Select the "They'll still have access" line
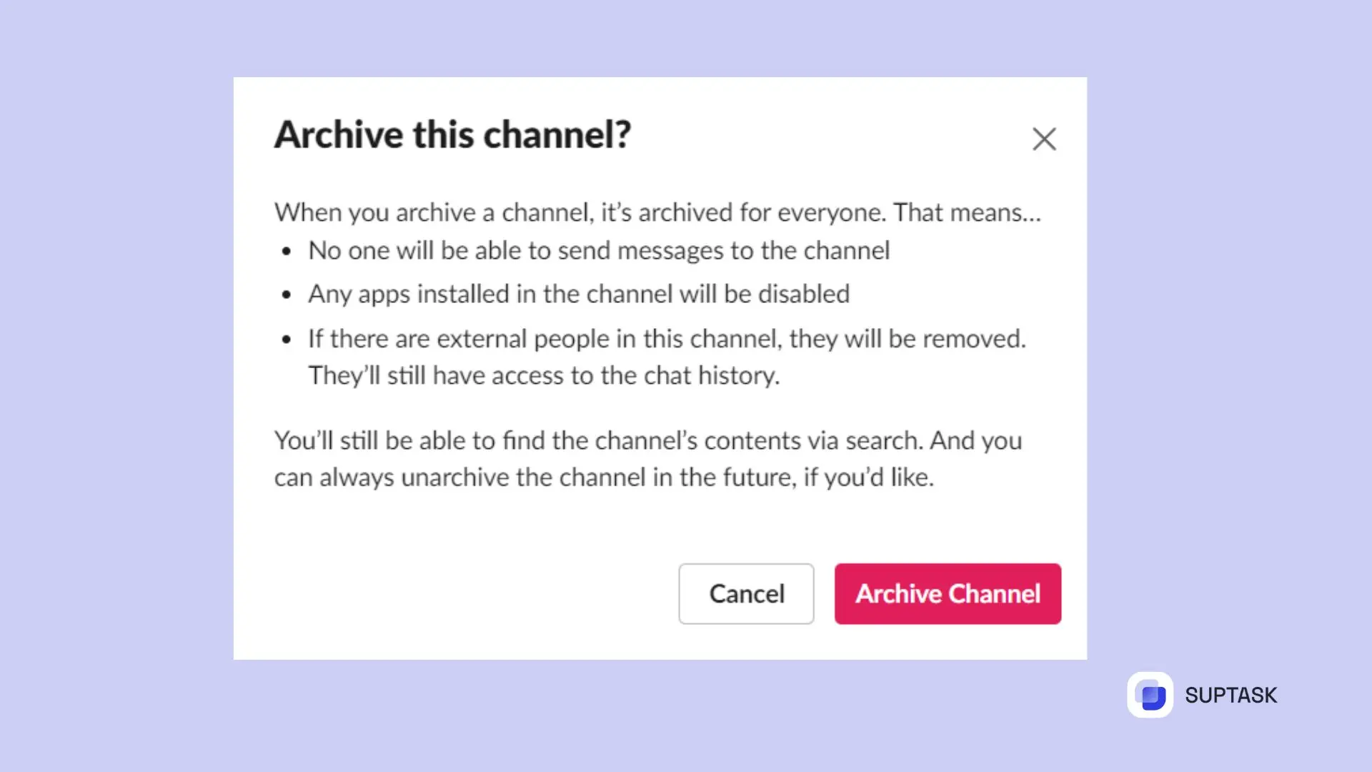 click(544, 375)
